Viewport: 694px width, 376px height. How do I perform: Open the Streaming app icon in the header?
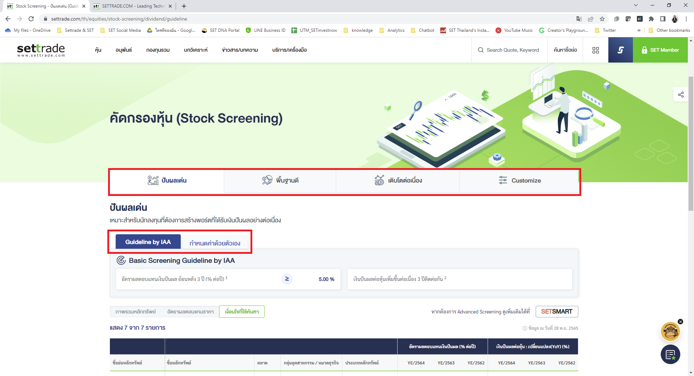[x=620, y=50]
